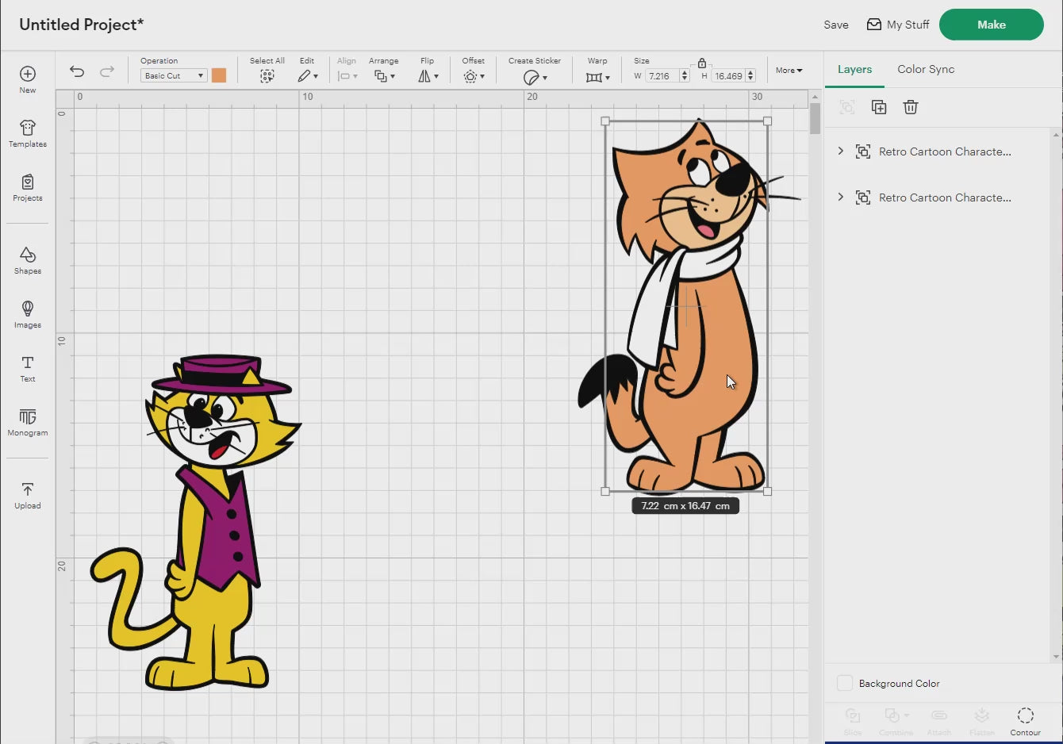Viewport: 1063px width, 744px height.
Task: Select the lower Retro Cartoon Characte... layer name
Action: tap(945, 198)
